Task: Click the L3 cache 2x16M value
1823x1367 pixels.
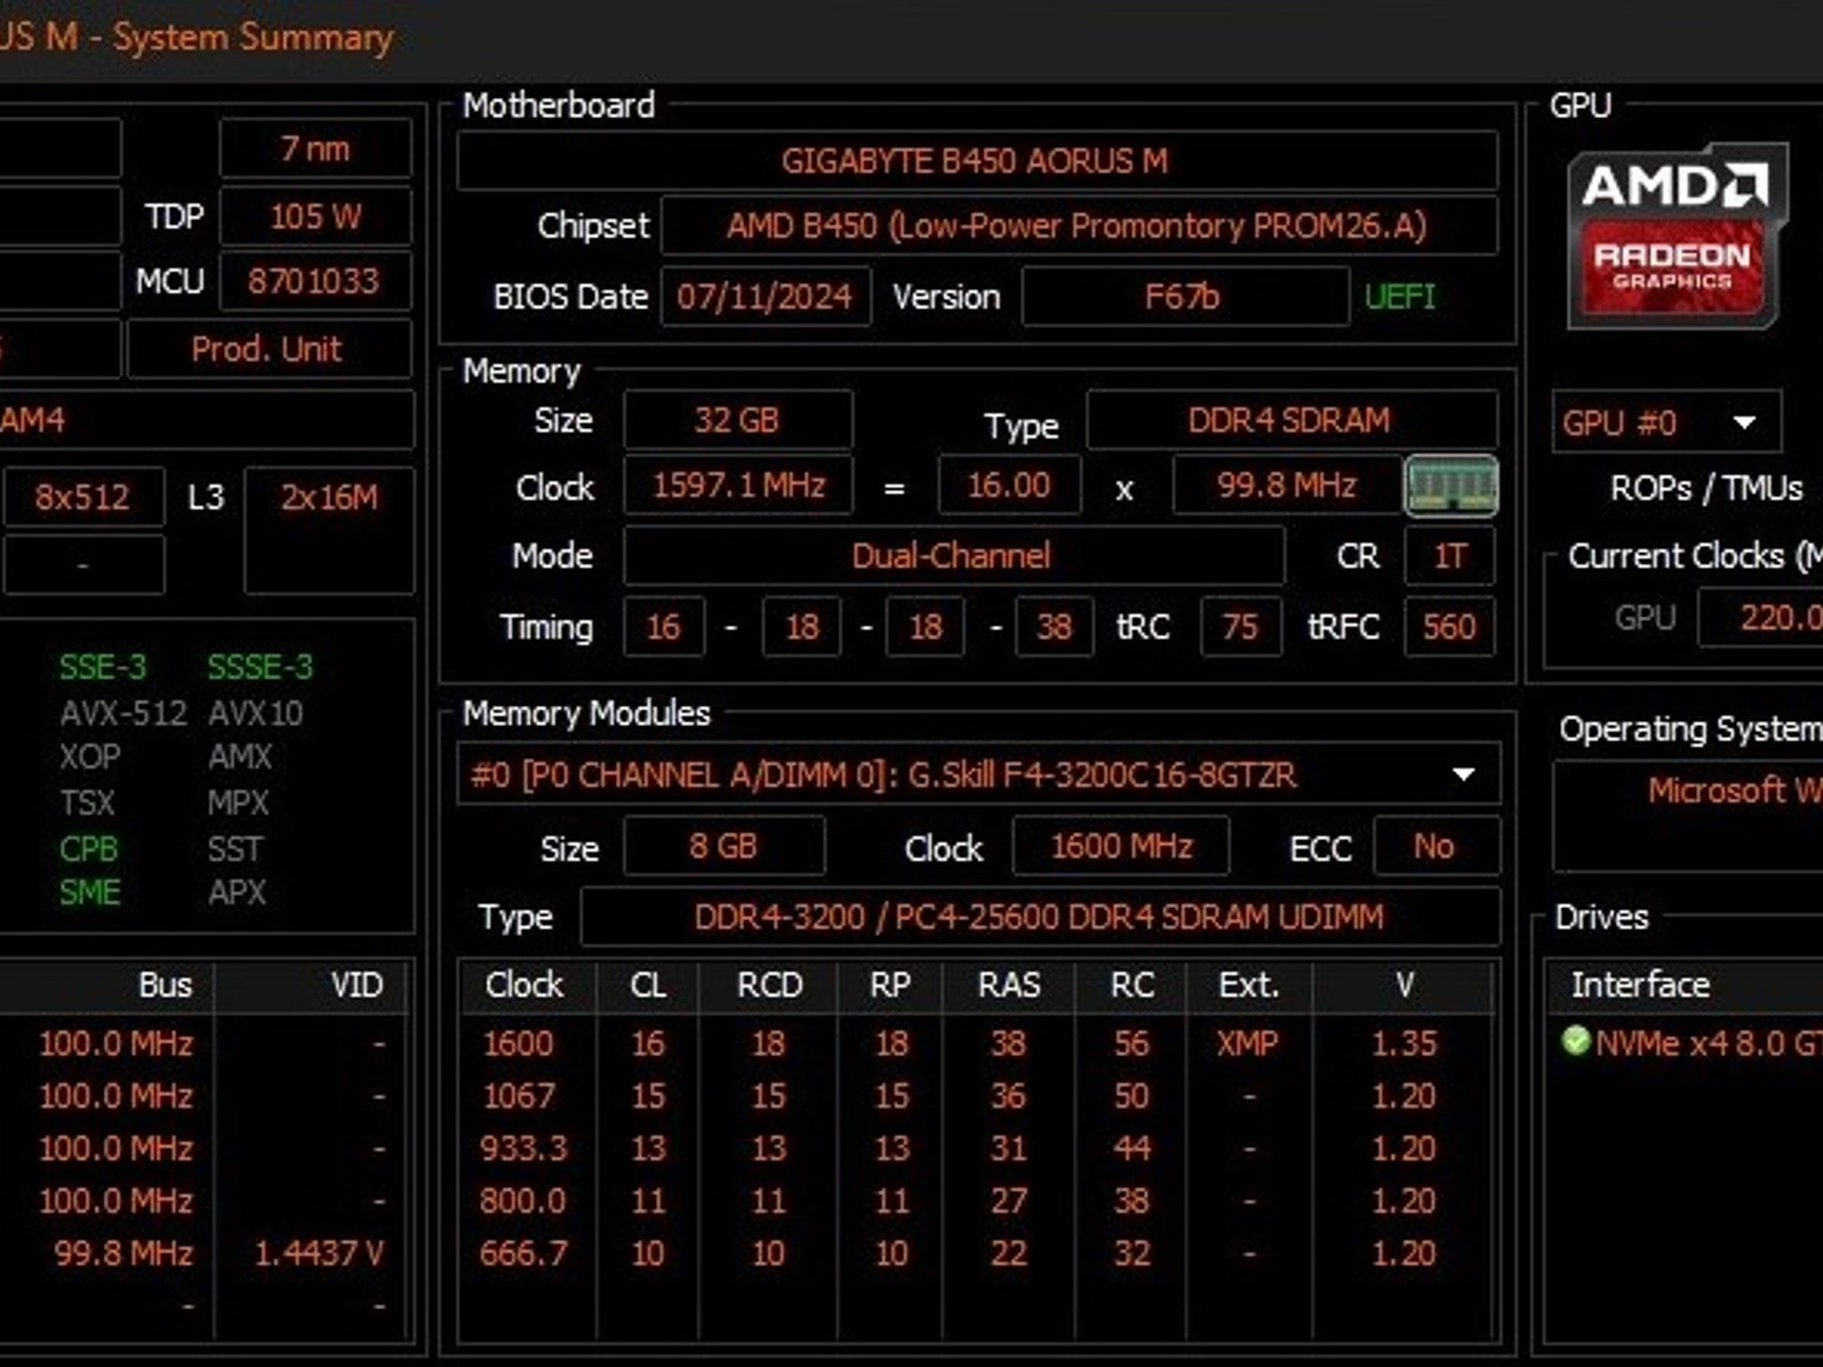Action: pos(329,530)
